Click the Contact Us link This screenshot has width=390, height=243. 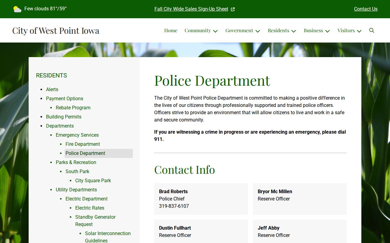tap(366, 9)
